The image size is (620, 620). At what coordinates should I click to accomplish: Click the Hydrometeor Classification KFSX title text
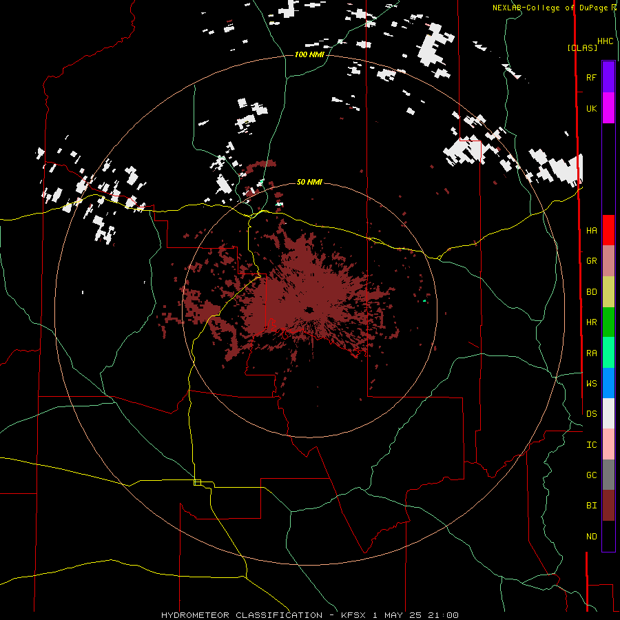pos(310,615)
